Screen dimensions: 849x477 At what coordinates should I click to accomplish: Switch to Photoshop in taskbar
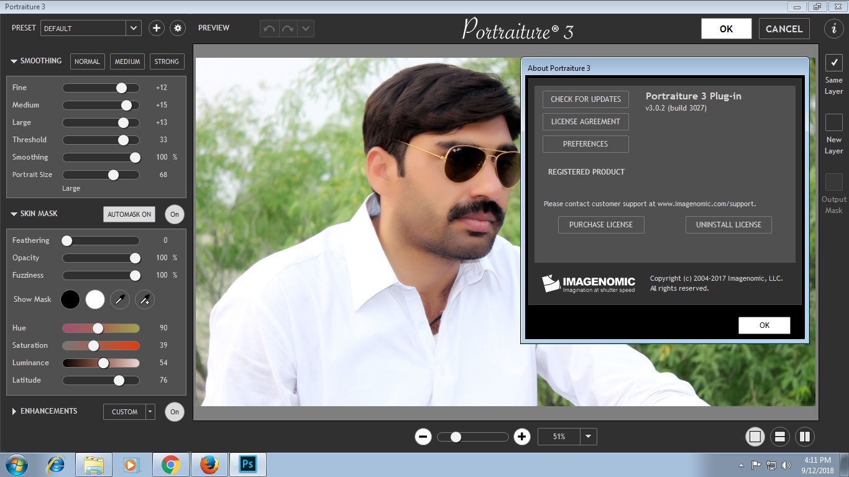click(248, 465)
